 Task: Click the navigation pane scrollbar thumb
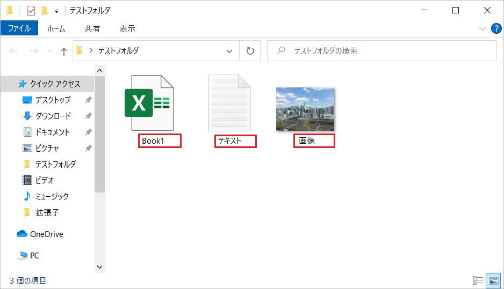click(x=99, y=134)
